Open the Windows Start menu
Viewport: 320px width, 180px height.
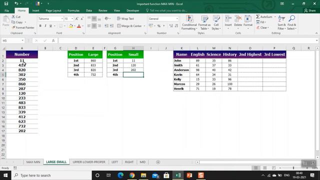click(5, 175)
